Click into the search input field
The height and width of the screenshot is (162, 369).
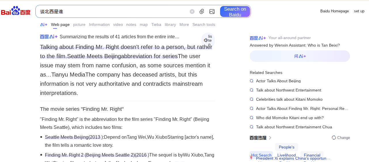[x=112, y=12]
